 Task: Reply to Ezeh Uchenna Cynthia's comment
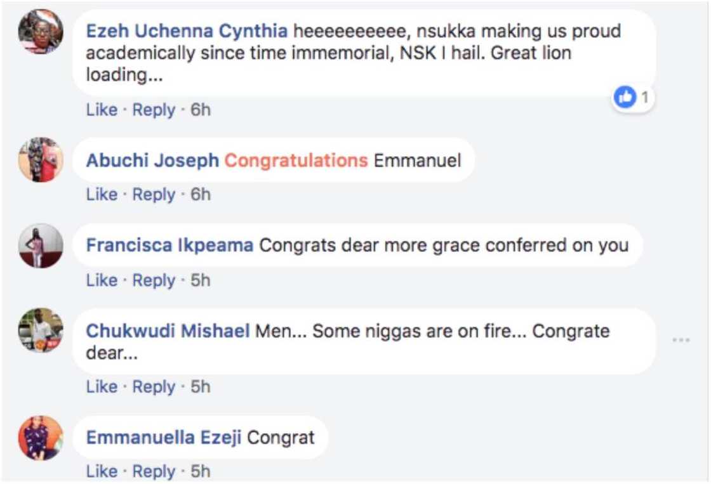pyautogui.click(x=154, y=108)
